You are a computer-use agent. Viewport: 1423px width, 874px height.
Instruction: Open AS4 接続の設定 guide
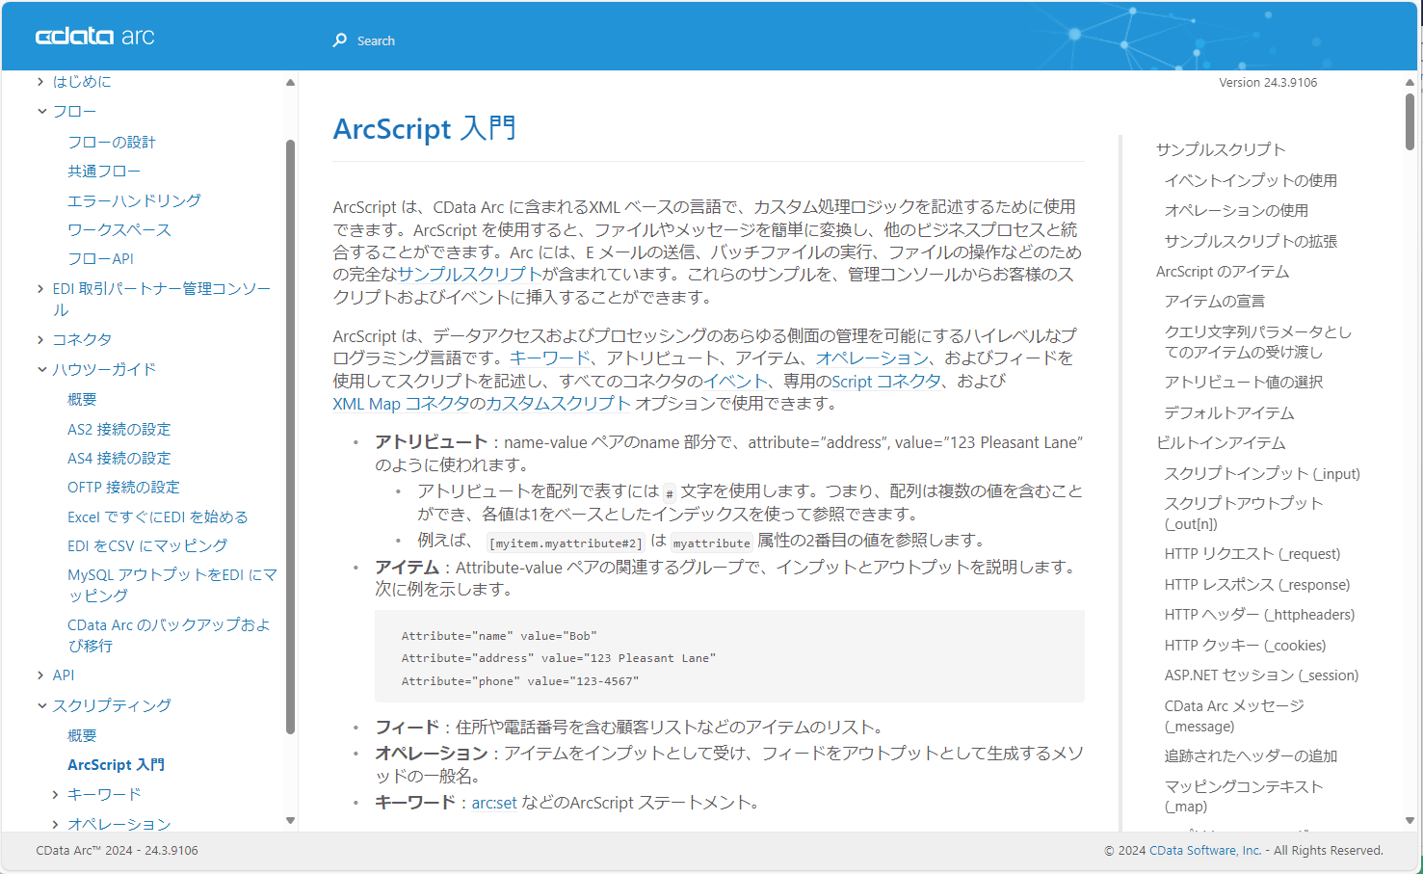point(119,458)
